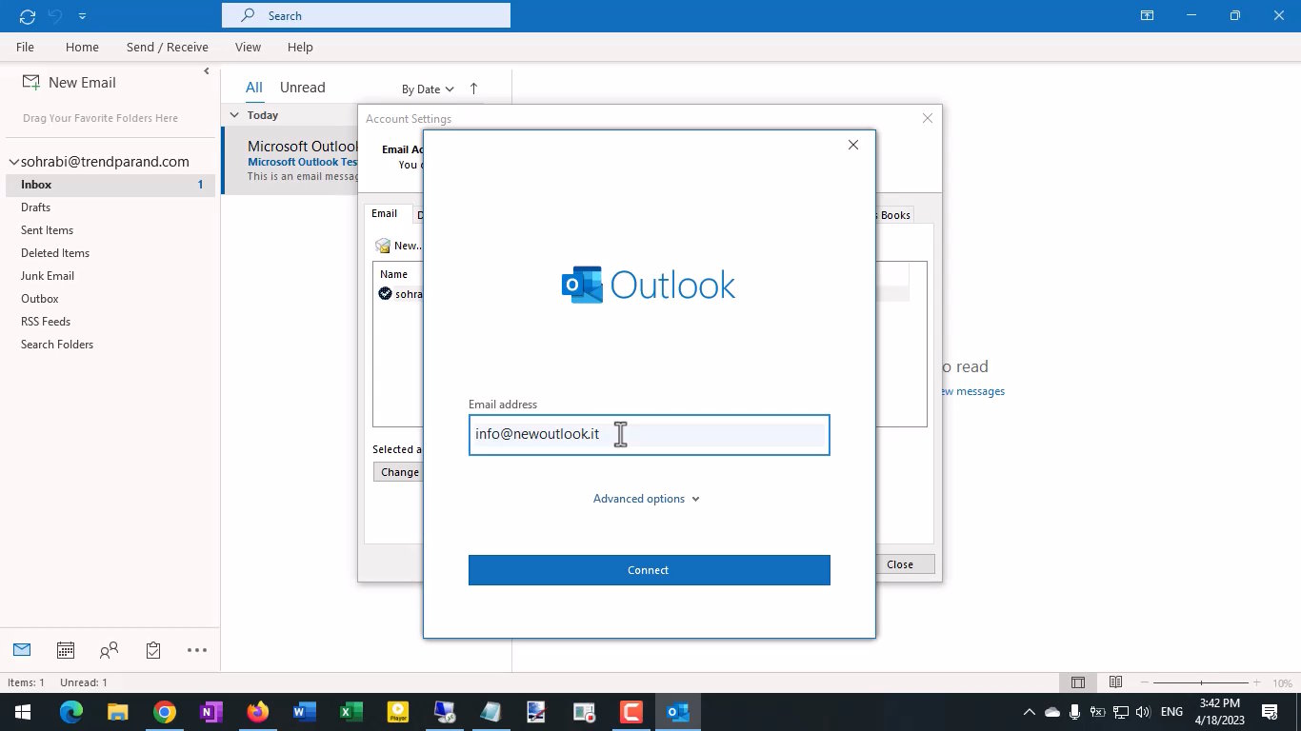Screen dimensions: 1301x731
Task: Open the View tab
Action: click(x=248, y=47)
